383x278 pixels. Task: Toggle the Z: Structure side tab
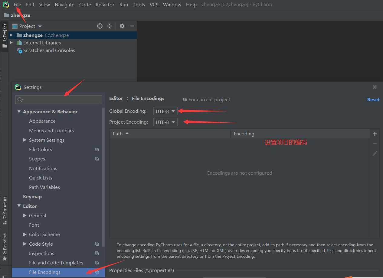coord(5,210)
